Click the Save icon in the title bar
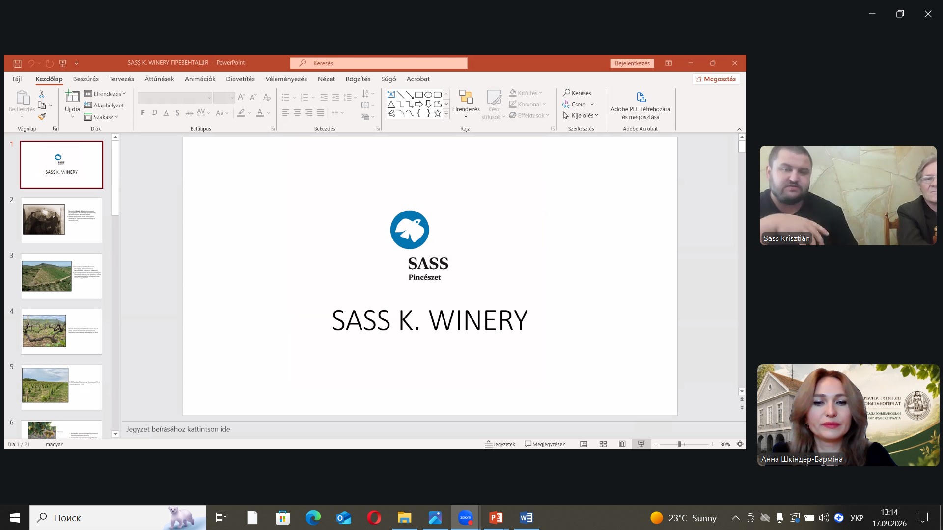The image size is (943, 530). point(17,63)
